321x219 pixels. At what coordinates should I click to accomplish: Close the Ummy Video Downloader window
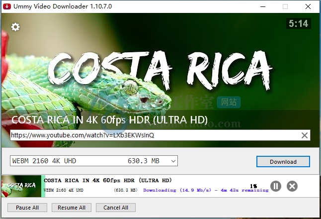click(x=308, y=6)
